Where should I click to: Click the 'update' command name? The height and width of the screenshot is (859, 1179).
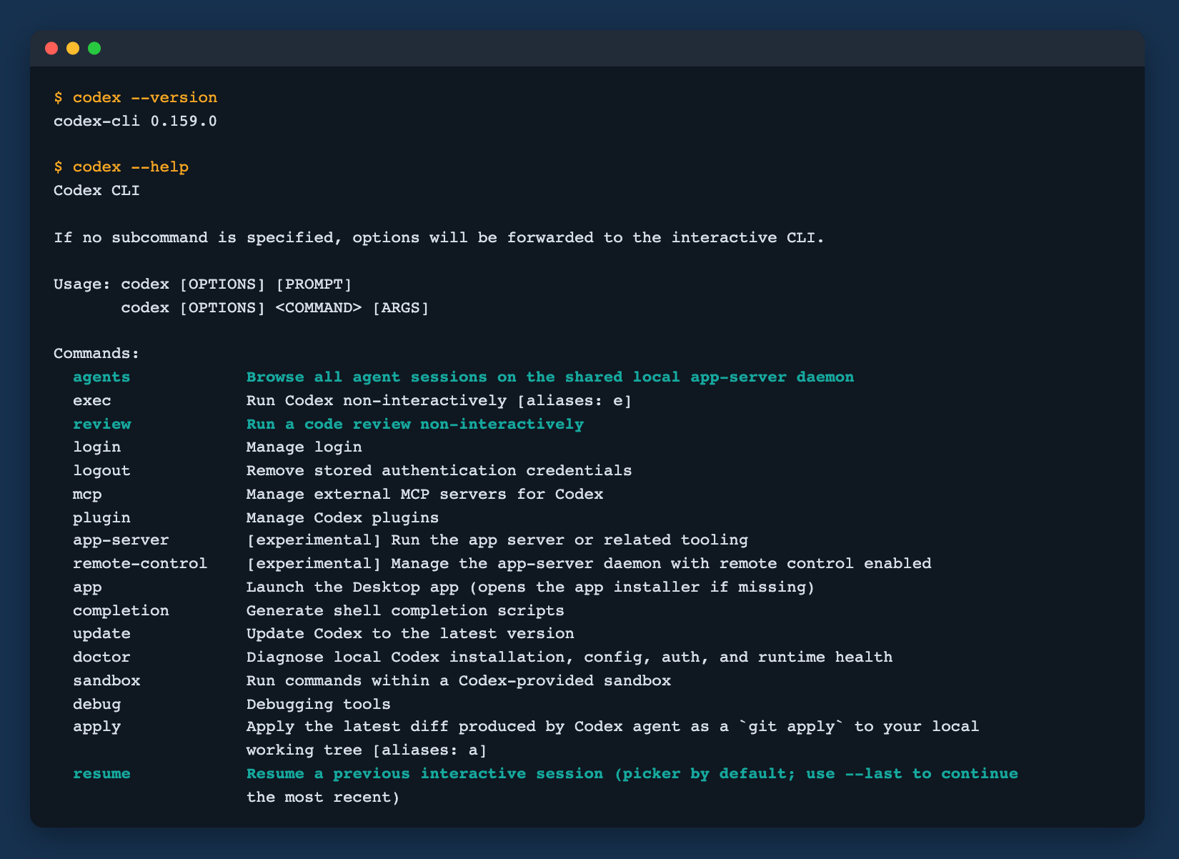[x=101, y=634]
